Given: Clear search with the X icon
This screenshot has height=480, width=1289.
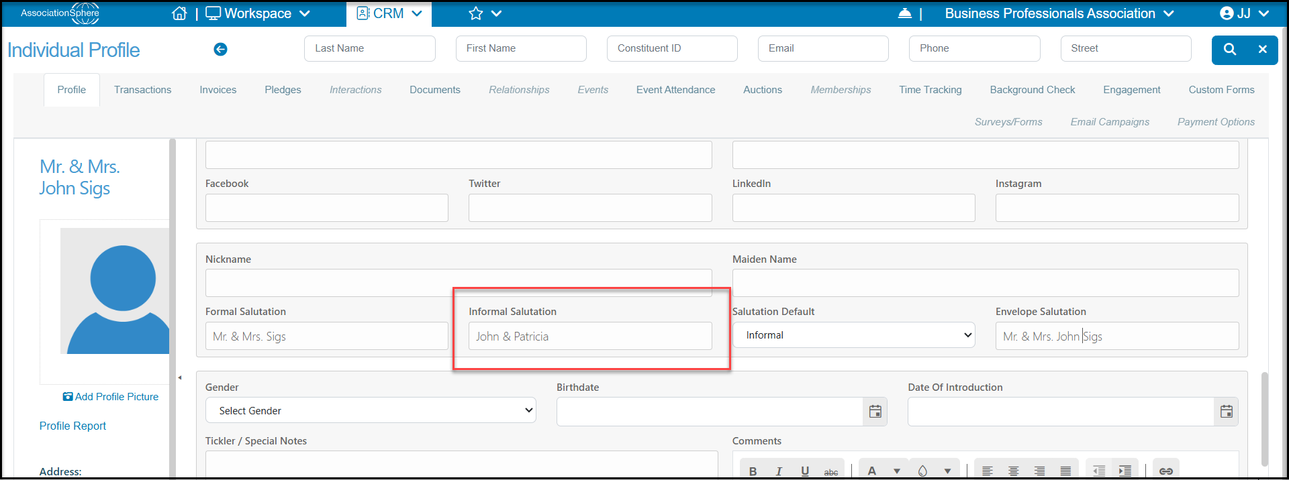Looking at the screenshot, I should point(1262,50).
